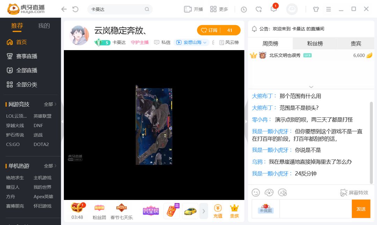Click the live stream video preview
377x225 pixels.
[x=154, y=125]
